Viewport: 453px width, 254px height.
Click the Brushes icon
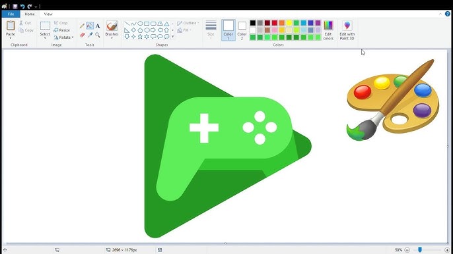[x=112, y=26]
